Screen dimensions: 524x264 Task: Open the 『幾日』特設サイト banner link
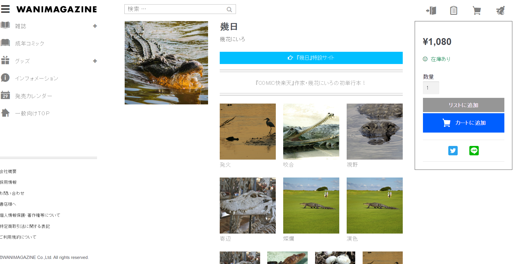tap(311, 58)
